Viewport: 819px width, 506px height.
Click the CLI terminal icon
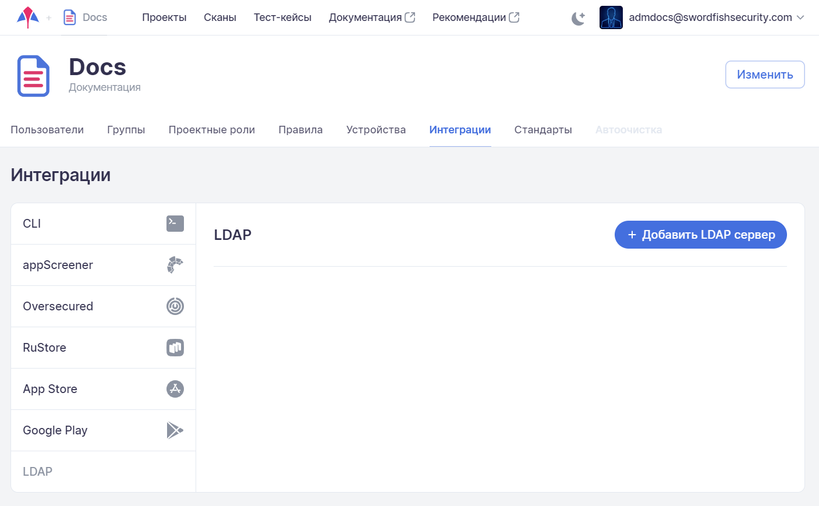click(x=175, y=224)
